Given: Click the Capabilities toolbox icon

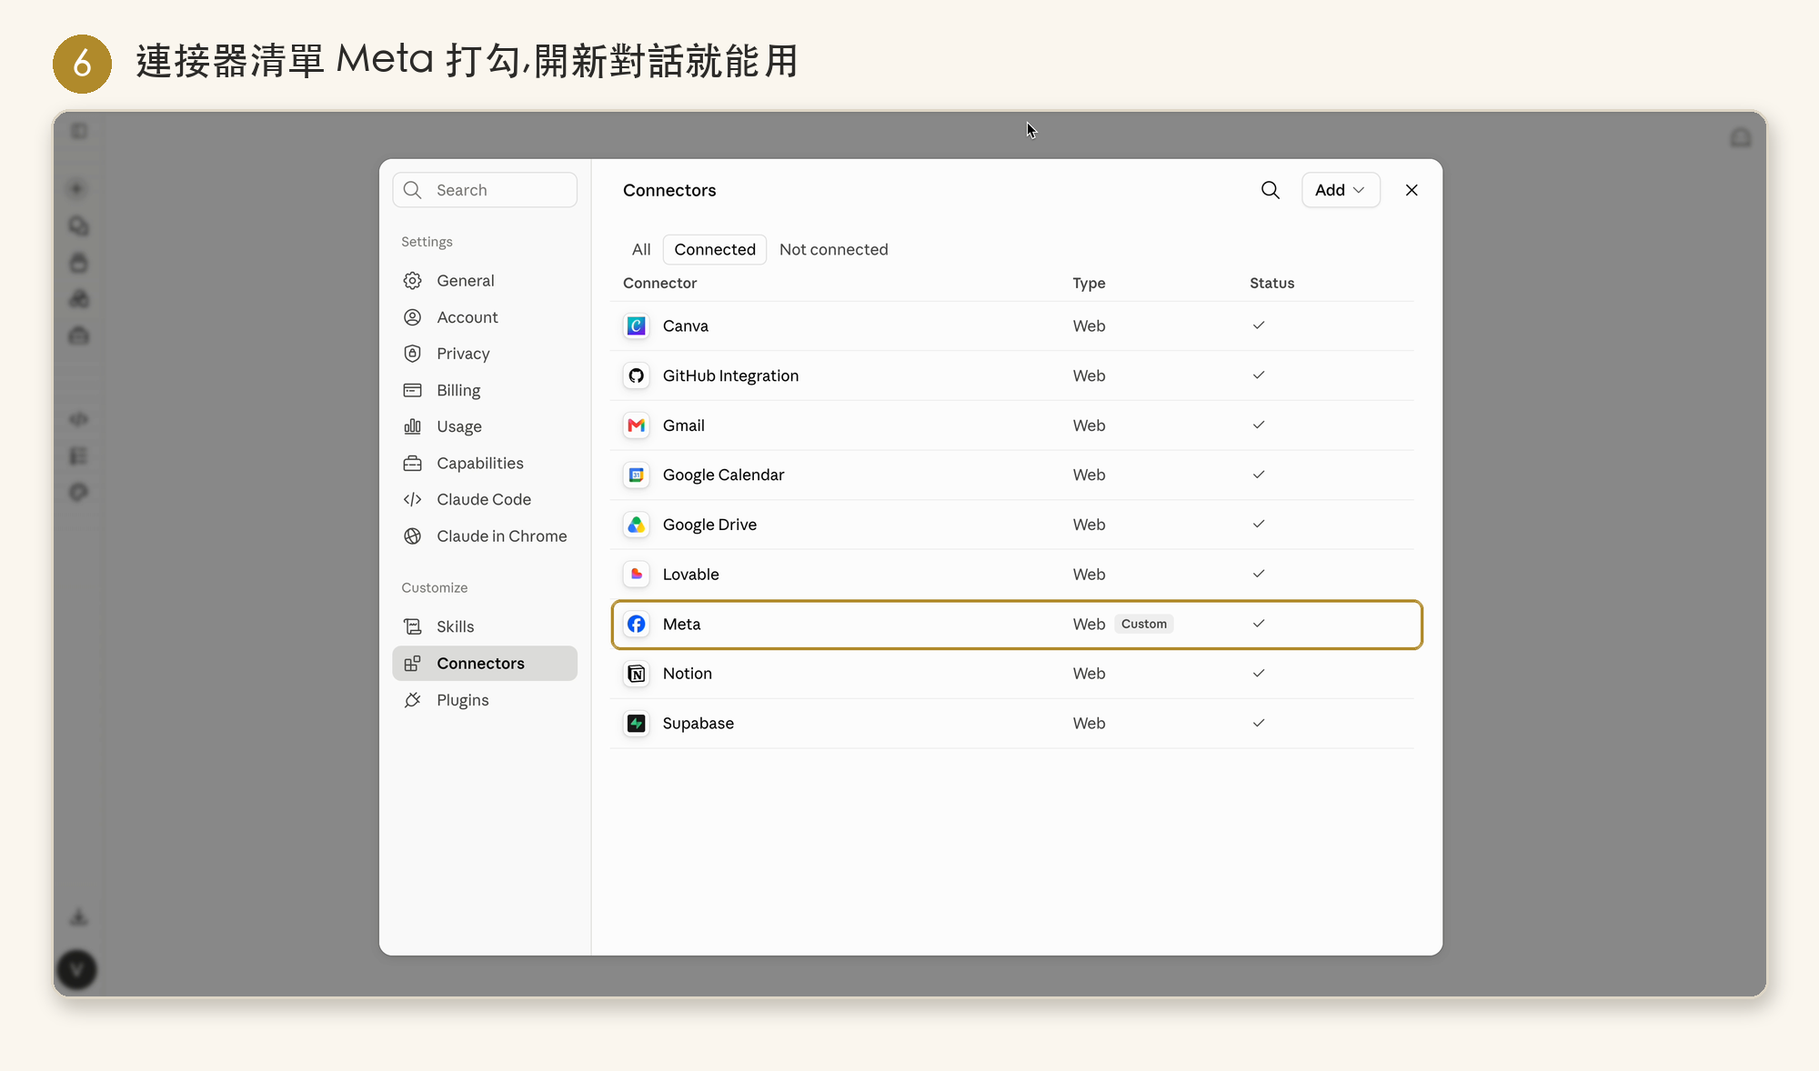Looking at the screenshot, I should [x=413, y=463].
